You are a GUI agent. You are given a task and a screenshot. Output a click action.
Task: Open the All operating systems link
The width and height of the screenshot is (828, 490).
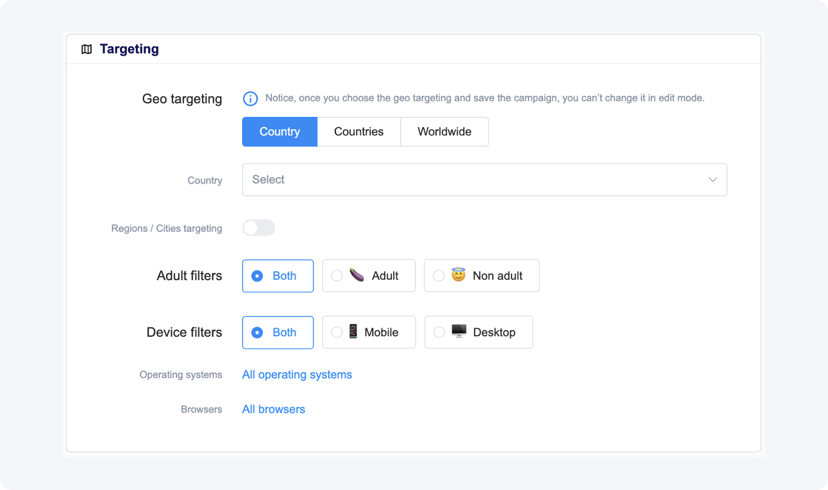pos(297,375)
